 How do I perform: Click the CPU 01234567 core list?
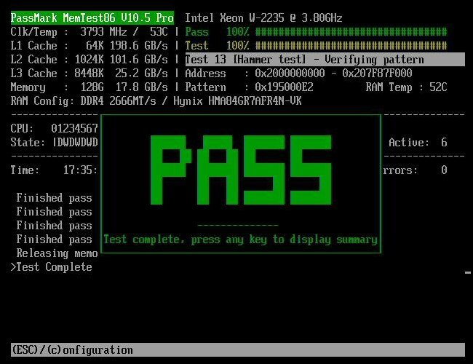[x=55, y=129]
